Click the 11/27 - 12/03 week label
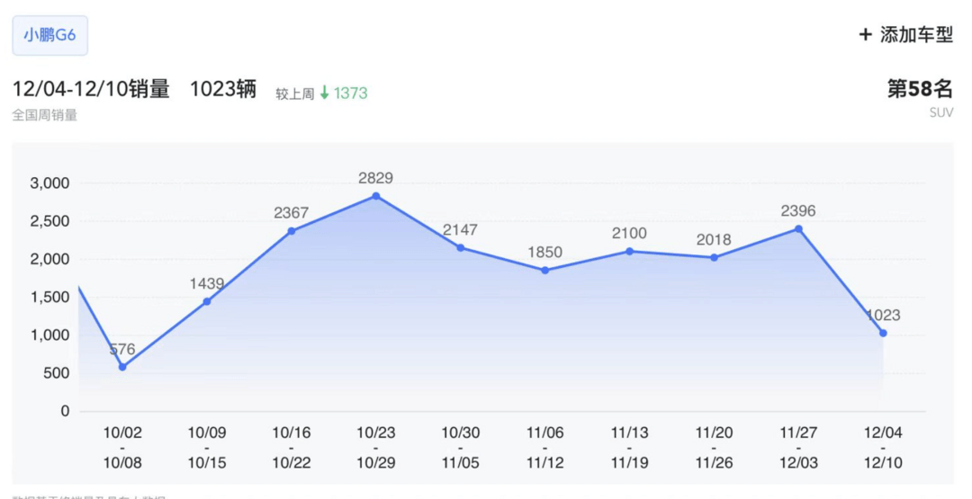 pyautogui.click(x=798, y=448)
